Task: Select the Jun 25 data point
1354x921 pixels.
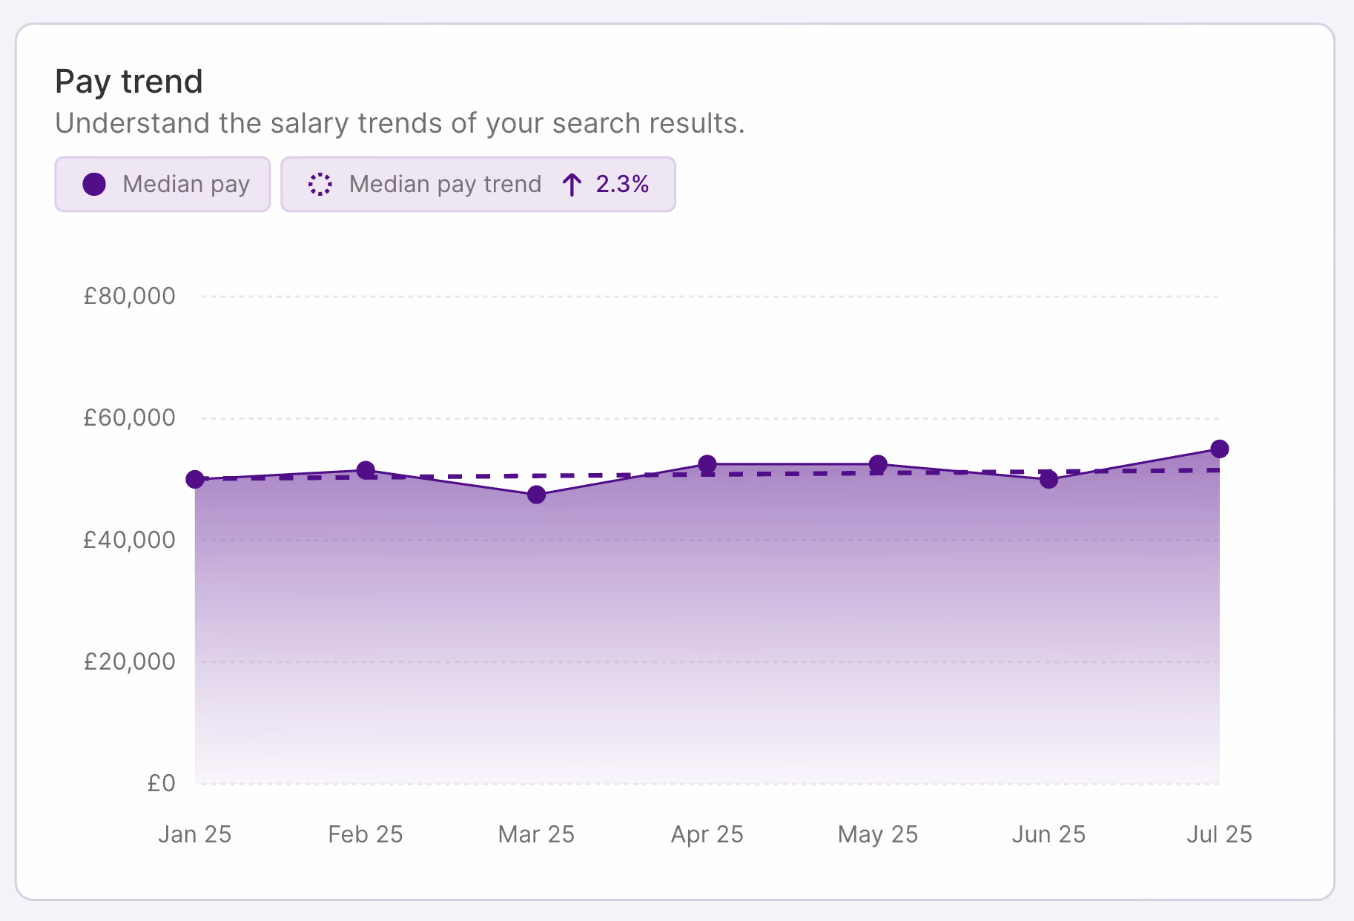Action: tap(1048, 479)
